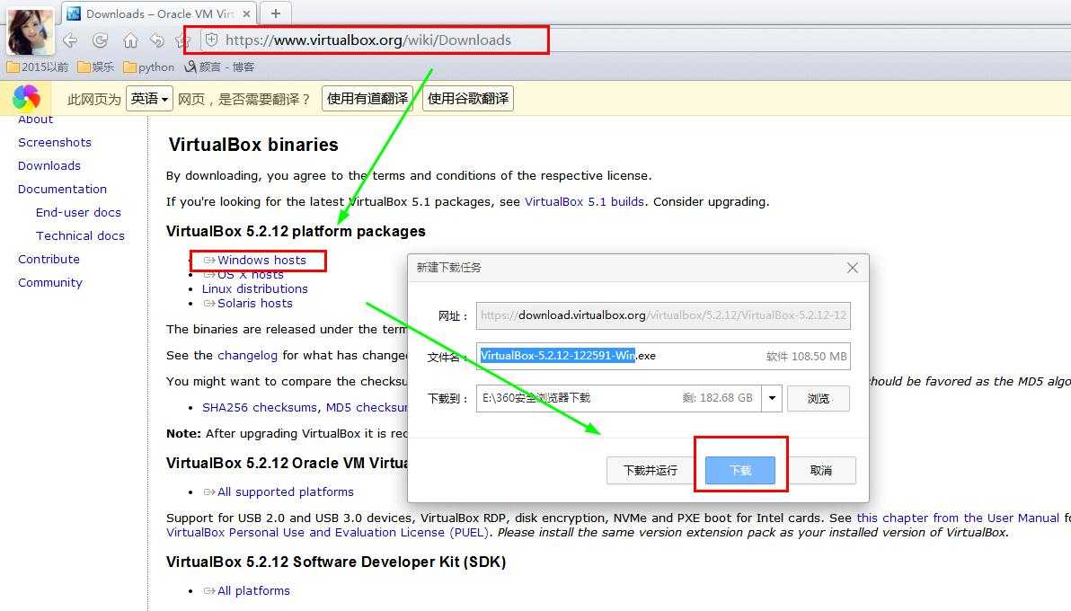Screen dimensions: 1071x611
Task: Click the Windows hosts download link
Action: coord(255,260)
